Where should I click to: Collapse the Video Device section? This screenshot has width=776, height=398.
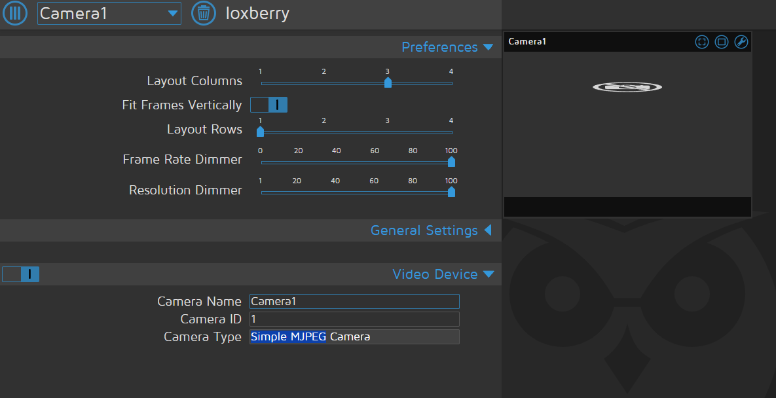(443, 274)
